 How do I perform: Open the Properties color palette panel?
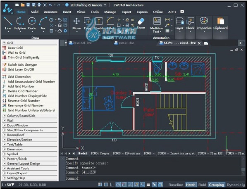coord(203,23)
